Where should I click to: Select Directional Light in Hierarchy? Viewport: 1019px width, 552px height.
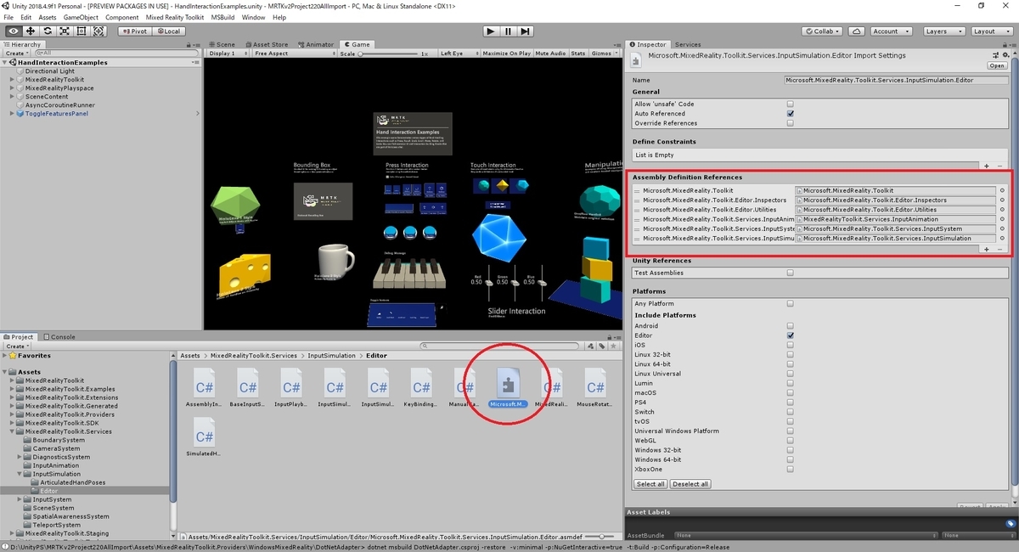click(50, 71)
